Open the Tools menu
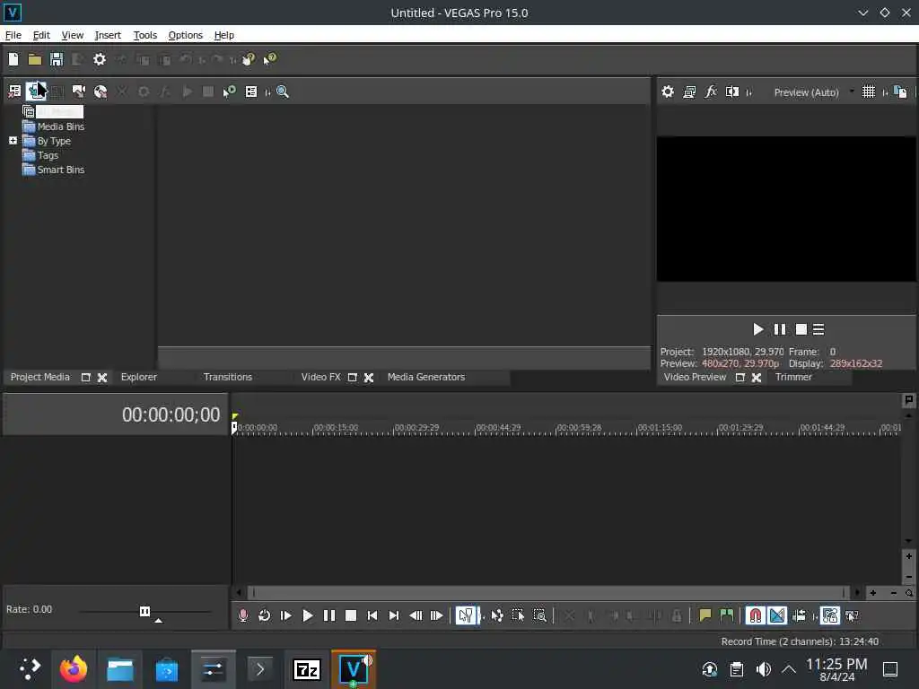Image resolution: width=919 pixels, height=689 pixels. tap(144, 35)
